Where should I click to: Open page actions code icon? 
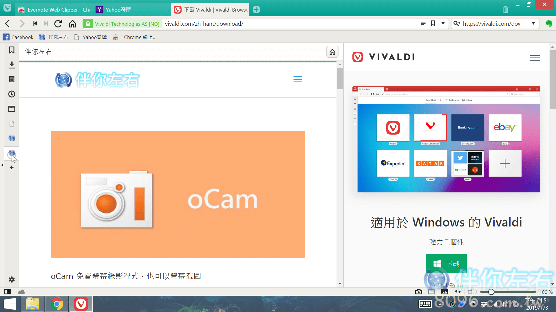pyautogui.click(x=458, y=292)
